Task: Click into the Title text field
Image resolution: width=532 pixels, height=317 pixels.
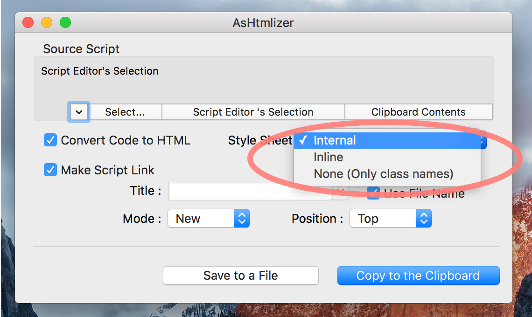Action: 250,191
